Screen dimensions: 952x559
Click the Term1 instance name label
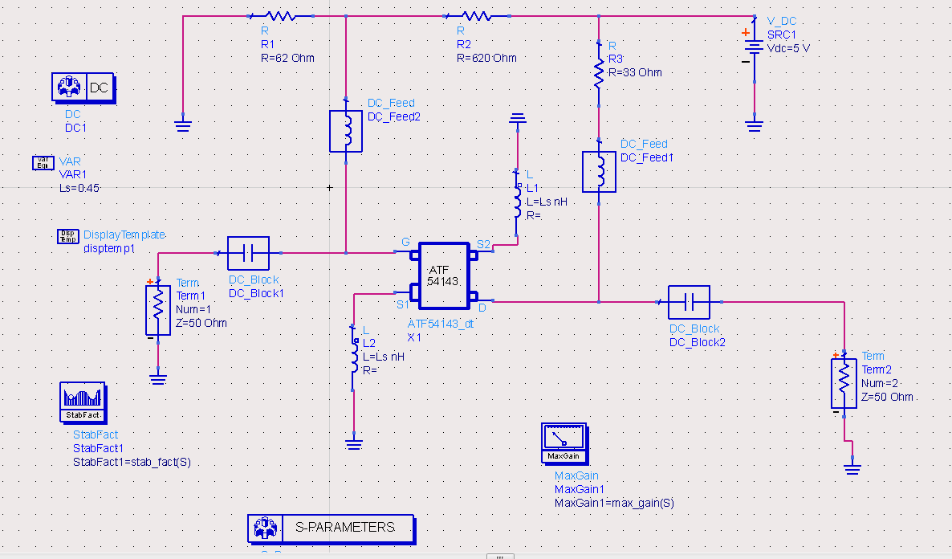pyautogui.click(x=191, y=296)
